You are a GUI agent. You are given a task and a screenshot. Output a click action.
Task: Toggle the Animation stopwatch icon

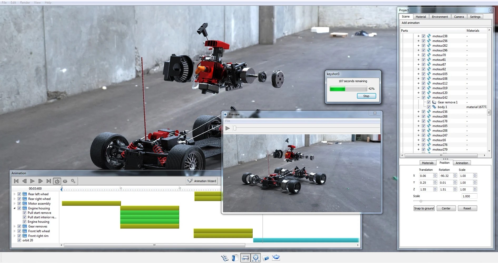(255, 258)
